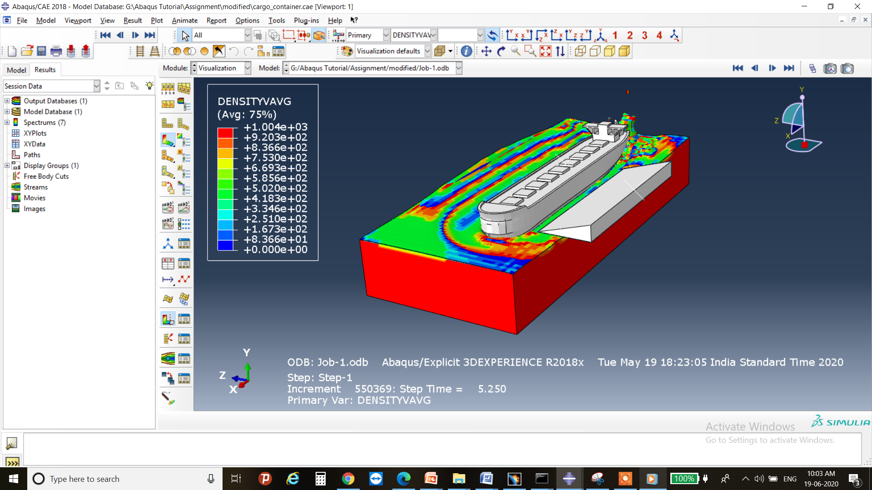Click the Plot Undeformed Shape tool
872x490 pixels.
click(168, 123)
